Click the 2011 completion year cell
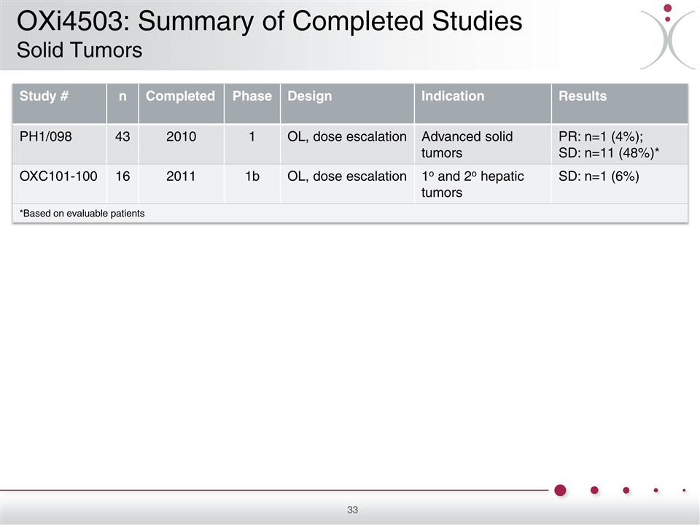The image size is (700, 525). (180, 176)
